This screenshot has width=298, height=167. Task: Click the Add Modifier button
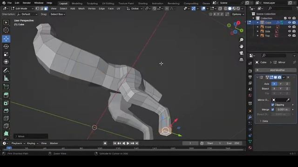pyautogui.click(x=275, y=70)
